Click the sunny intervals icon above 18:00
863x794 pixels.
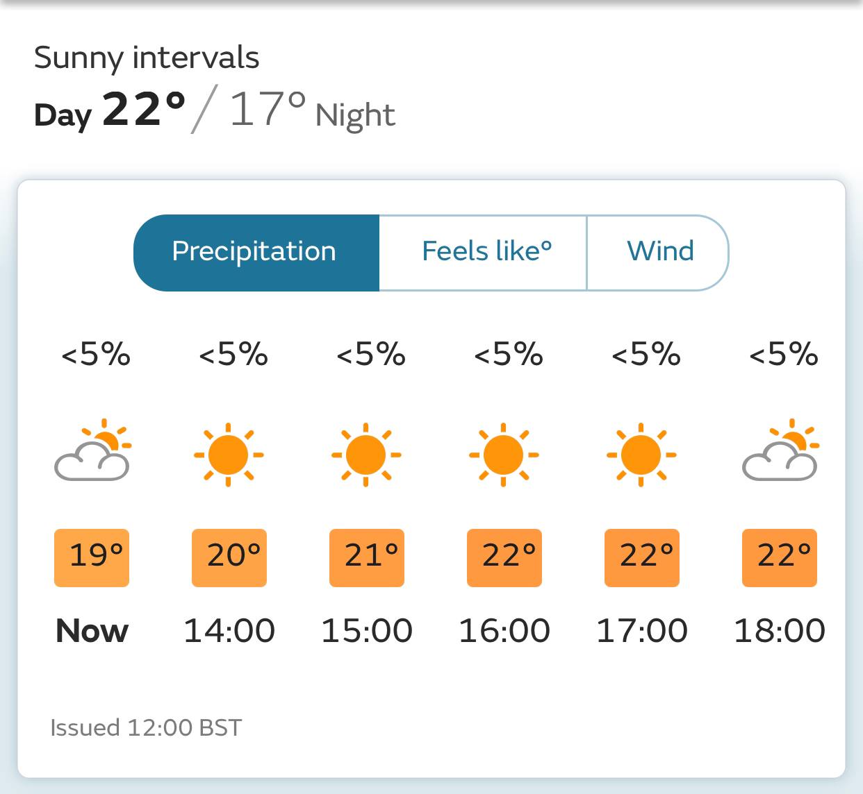pos(780,450)
